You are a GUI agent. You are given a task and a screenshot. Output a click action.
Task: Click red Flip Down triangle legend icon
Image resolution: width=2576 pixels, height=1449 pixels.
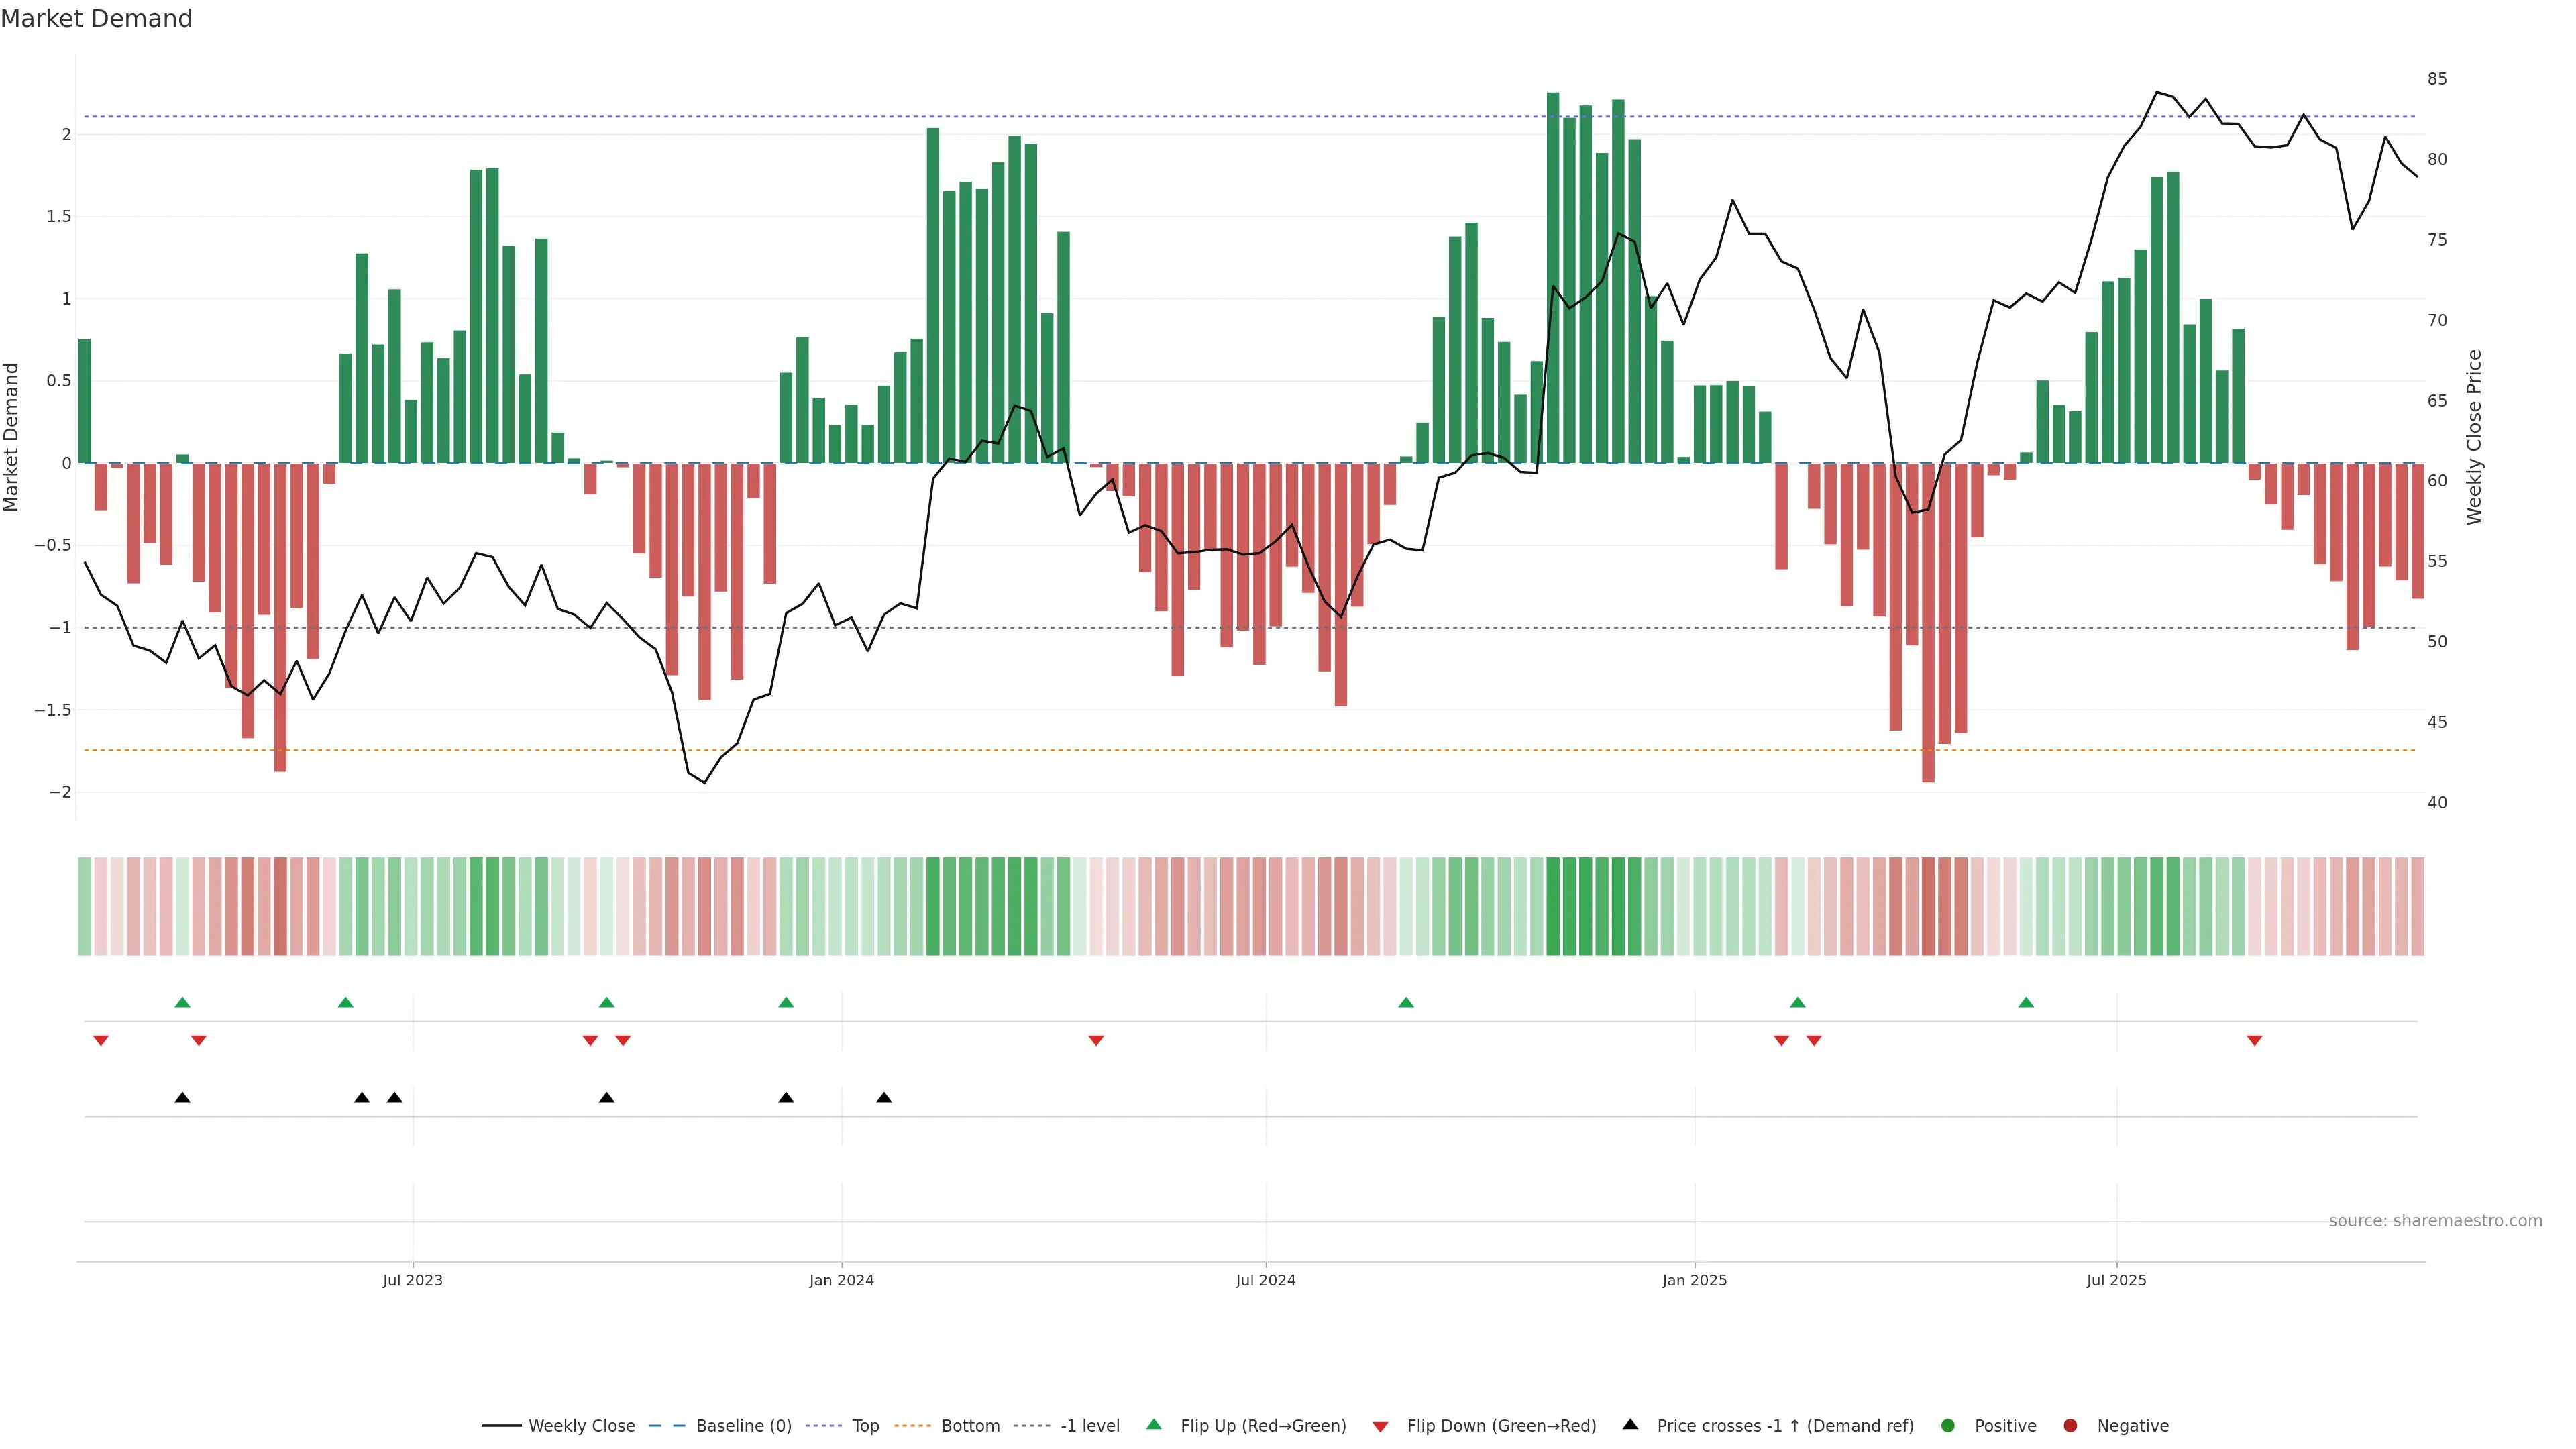pyautogui.click(x=1381, y=1427)
